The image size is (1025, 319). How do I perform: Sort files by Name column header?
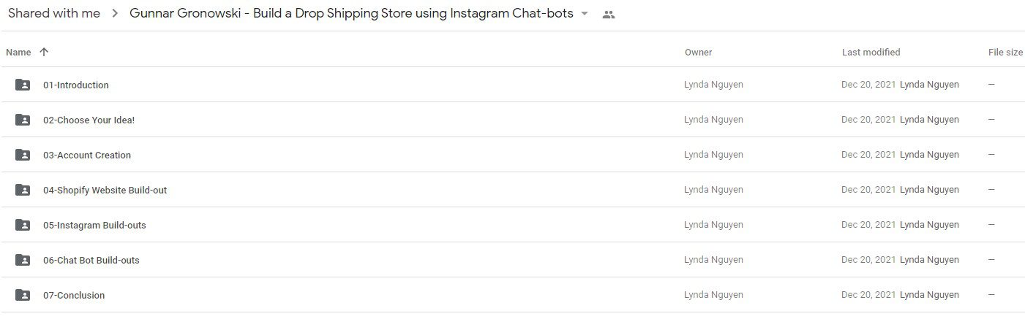pos(18,52)
